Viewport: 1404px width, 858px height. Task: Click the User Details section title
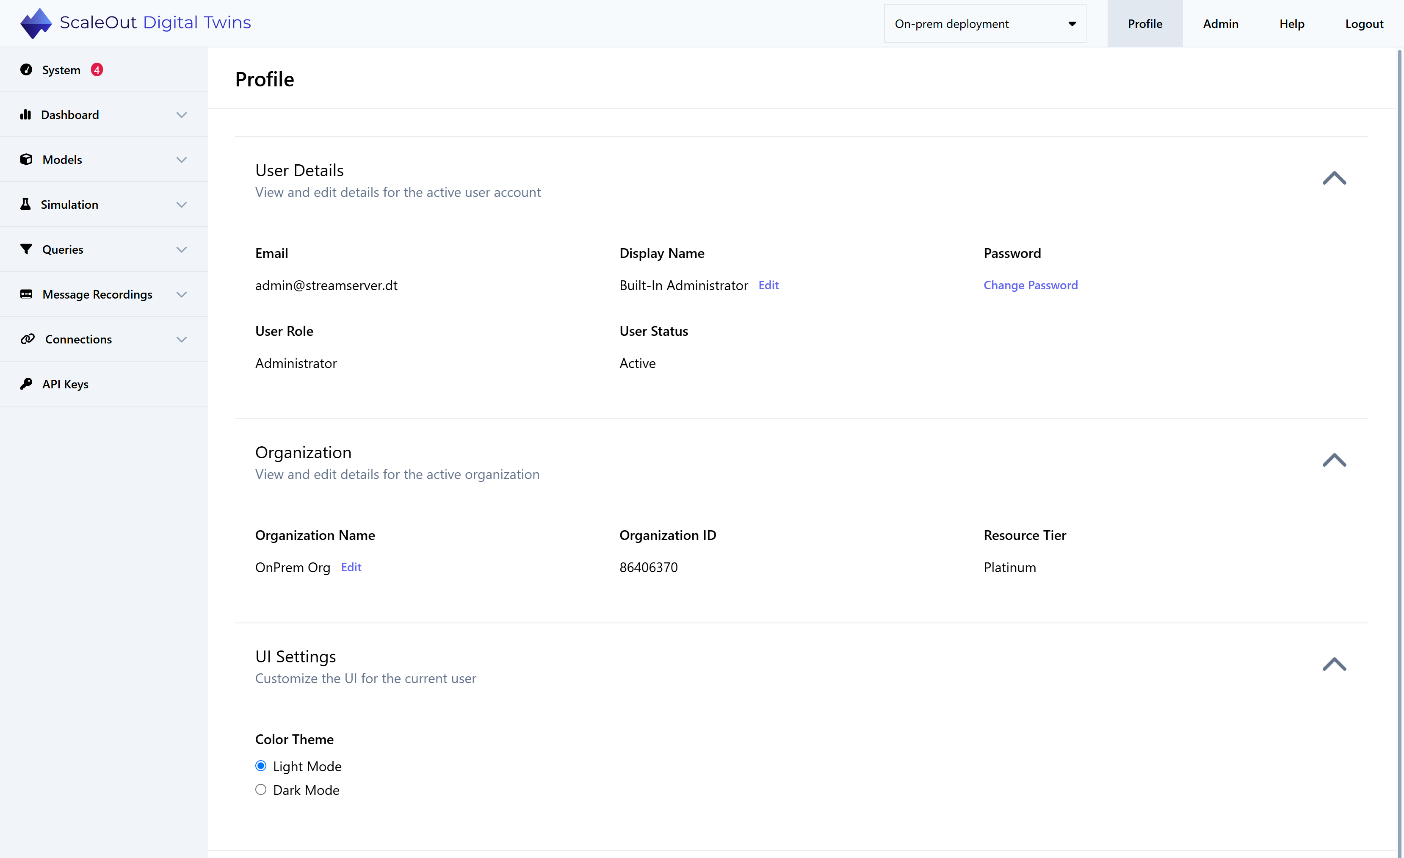pyautogui.click(x=299, y=170)
